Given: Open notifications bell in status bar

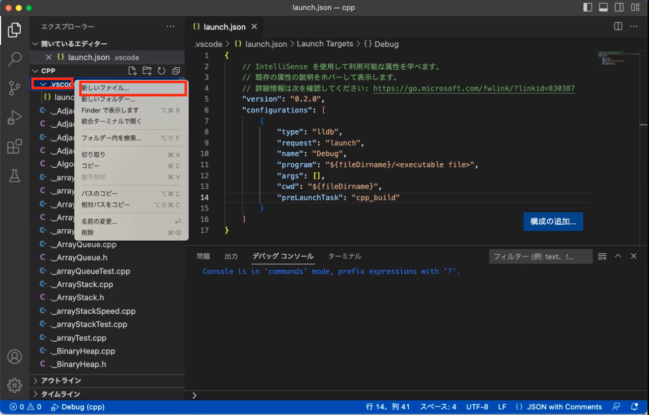Looking at the screenshot, I should click(634, 407).
